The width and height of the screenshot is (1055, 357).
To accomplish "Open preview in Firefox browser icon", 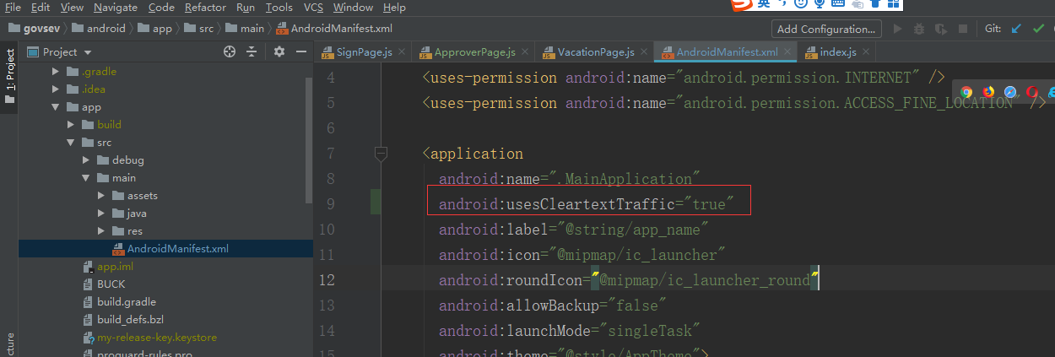I will click(987, 92).
